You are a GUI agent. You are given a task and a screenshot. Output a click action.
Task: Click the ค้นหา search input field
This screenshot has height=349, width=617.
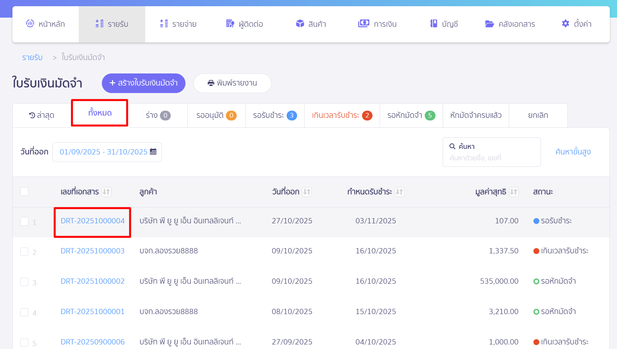pyautogui.click(x=491, y=158)
